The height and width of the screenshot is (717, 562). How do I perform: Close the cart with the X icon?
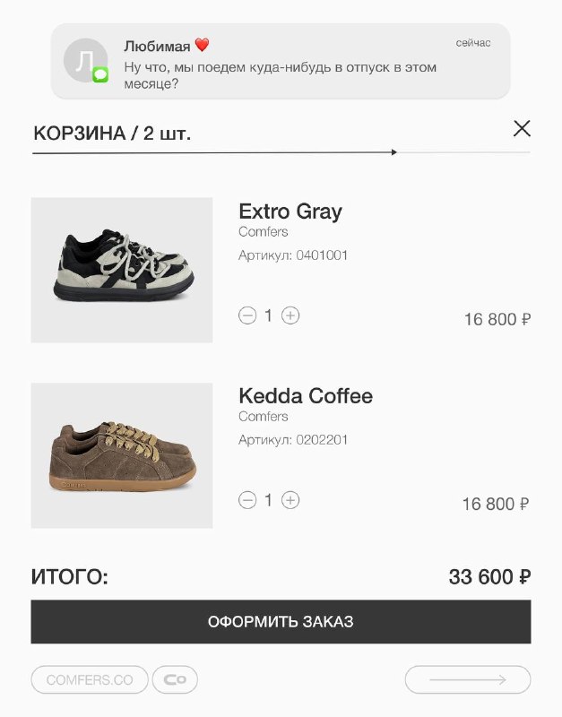pos(522,129)
